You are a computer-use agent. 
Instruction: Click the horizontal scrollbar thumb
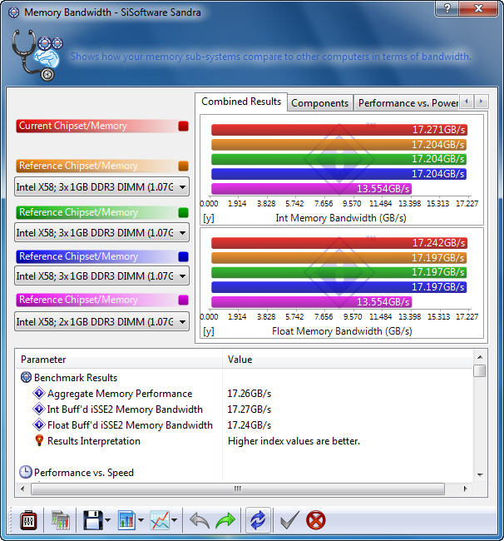pyautogui.click(x=238, y=489)
